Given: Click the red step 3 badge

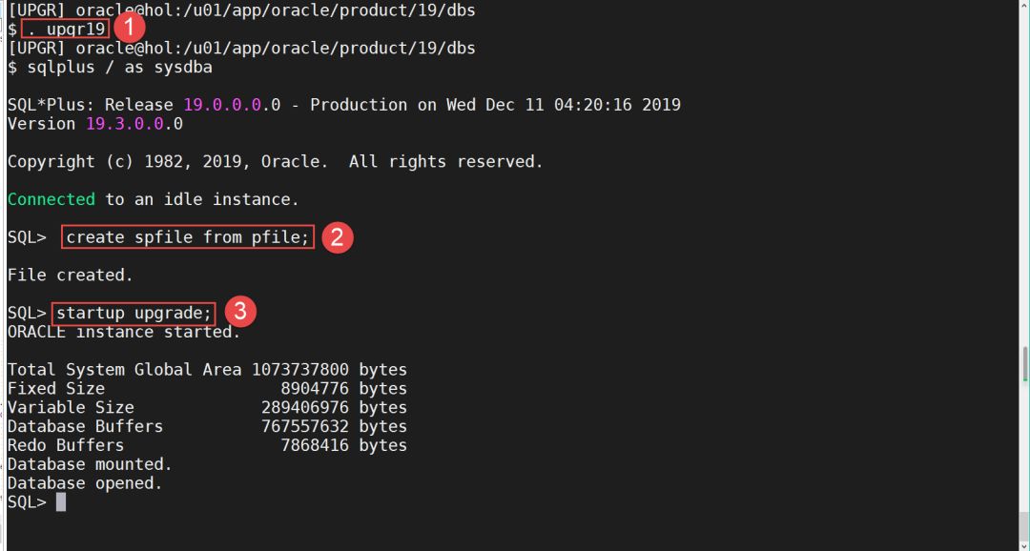Looking at the screenshot, I should click(239, 312).
